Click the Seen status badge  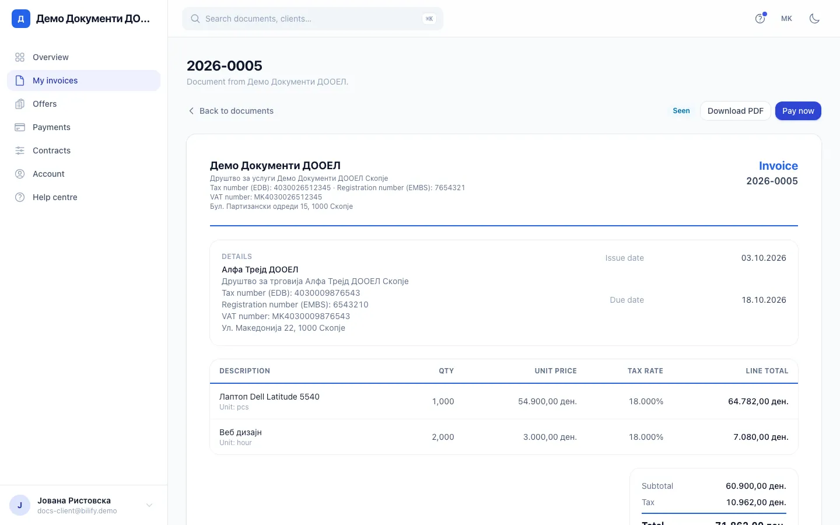(x=681, y=111)
